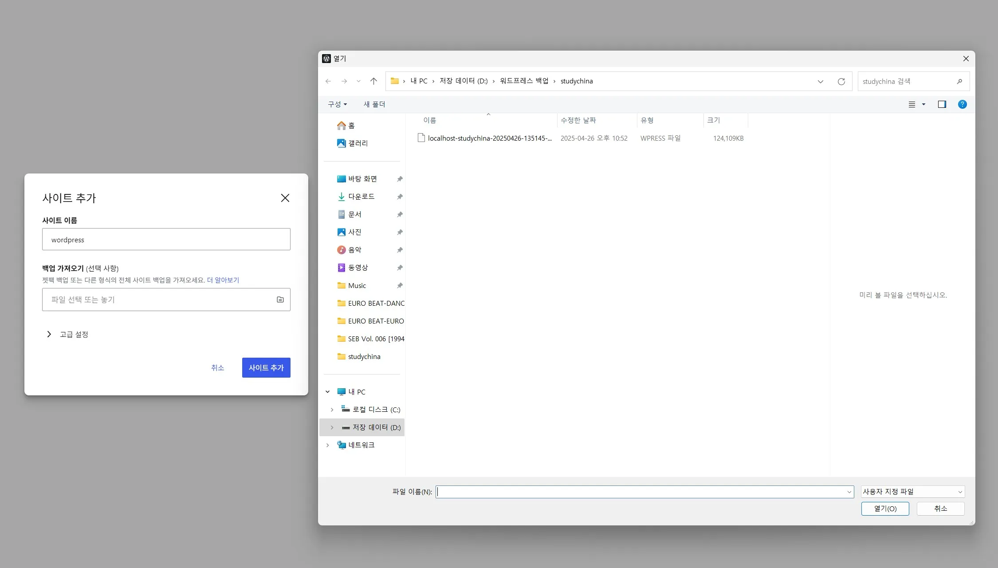Close the '열기' file dialog window
Image resolution: width=998 pixels, height=568 pixels.
tap(966, 59)
